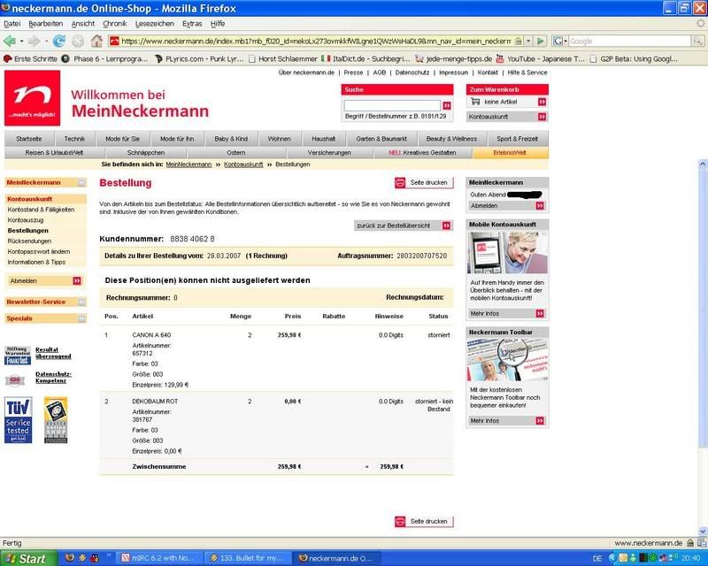Click the red arrow next to Kontoauskunft box
Screen dimensions: 708x566
(542, 117)
